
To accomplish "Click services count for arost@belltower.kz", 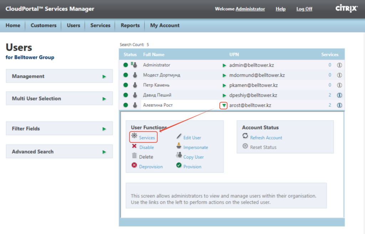I will pos(330,105).
